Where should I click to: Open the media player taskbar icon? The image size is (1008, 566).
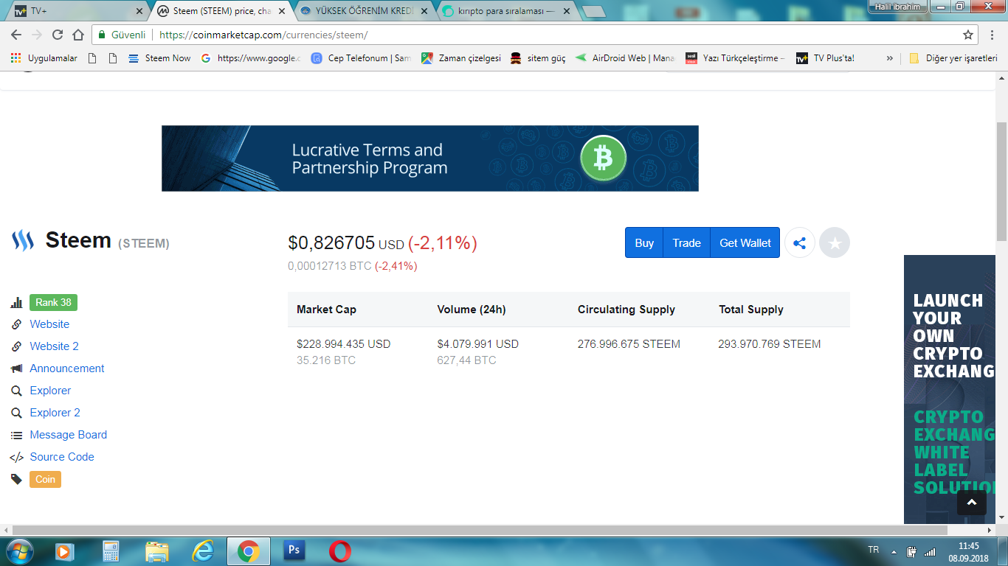(x=65, y=551)
